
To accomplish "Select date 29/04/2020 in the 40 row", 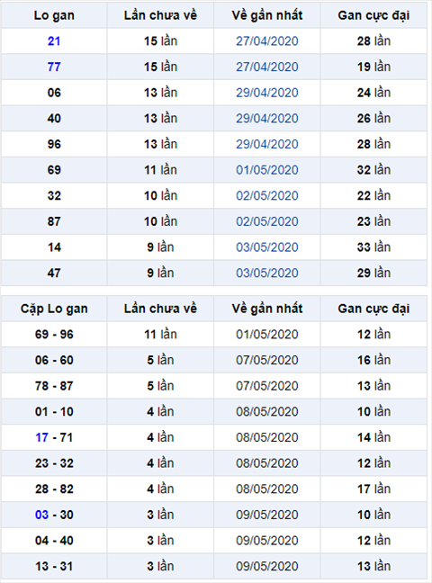I will 266,118.
